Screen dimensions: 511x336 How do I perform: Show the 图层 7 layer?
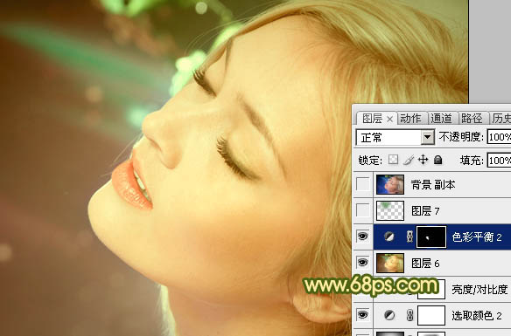click(363, 210)
